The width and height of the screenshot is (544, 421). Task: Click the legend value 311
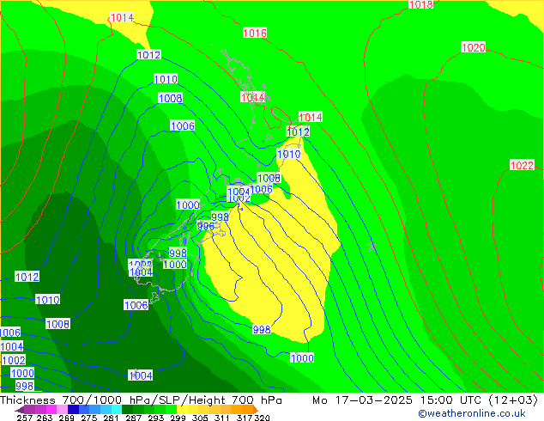tap(222, 418)
